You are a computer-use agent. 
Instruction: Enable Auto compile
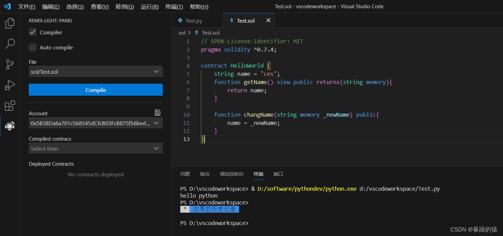coord(32,47)
